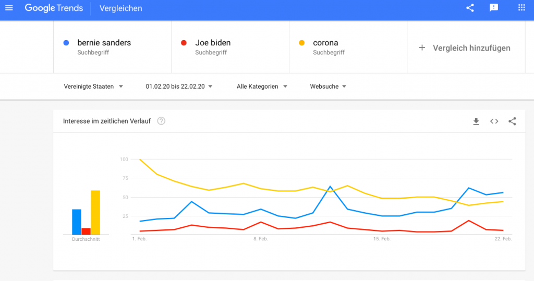This screenshot has height=281, width=534.
Task: Expand the Alle Kategorien dropdown
Action: pyautogui.click(x=262, y=87)
